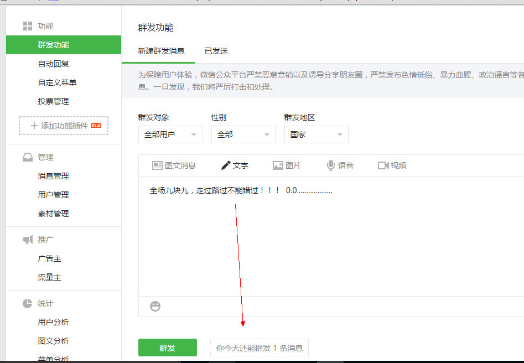Go to 用户管理 in the sidebar
The width and height of the screenshot is (524, 363).
coord(53,195)
